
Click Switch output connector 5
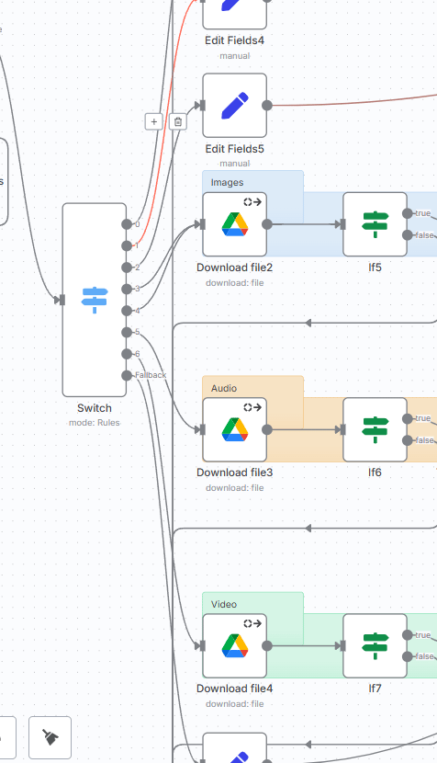pos(127,332)
